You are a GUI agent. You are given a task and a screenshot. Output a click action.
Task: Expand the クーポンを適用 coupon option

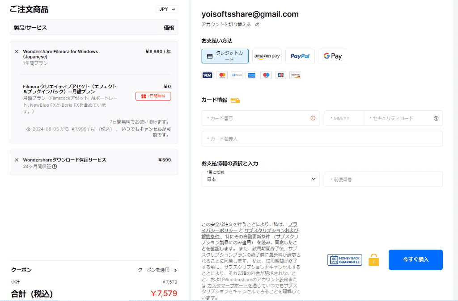coord(157,270)
